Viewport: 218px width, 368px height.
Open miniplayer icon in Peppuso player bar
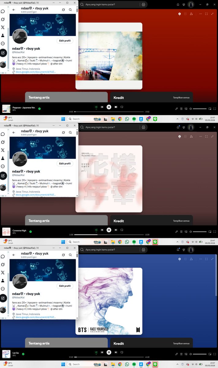[x=210, y=109]
